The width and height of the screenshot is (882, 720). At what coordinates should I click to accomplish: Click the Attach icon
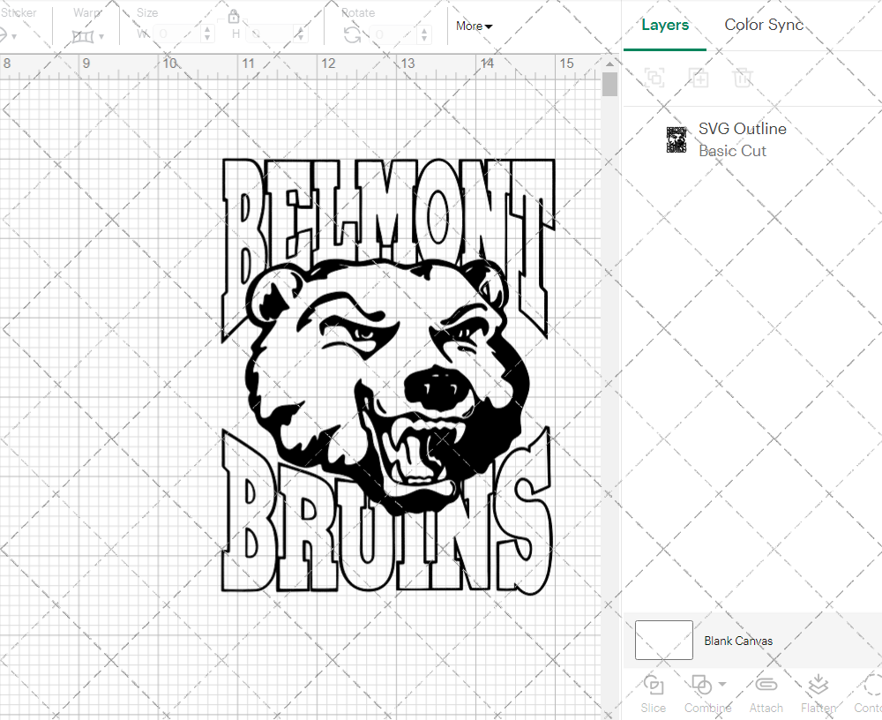tap(766, 686)
